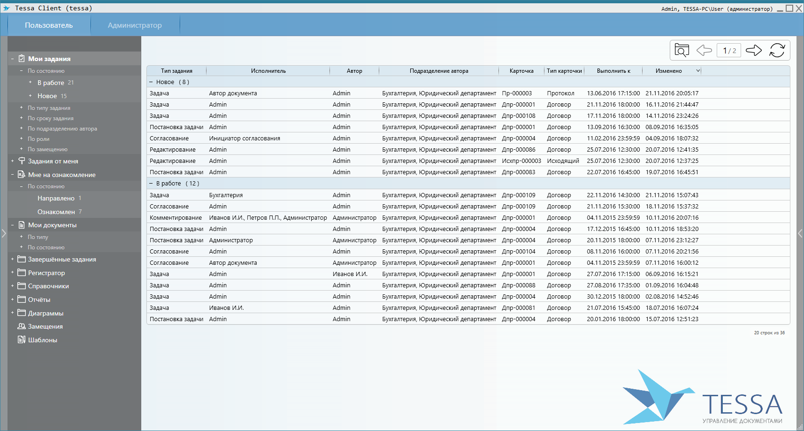Select Ознакомлен 7 tree item
Image resolution: width=804 pixels, height=431 pixels.
click(x=60, y=212)
